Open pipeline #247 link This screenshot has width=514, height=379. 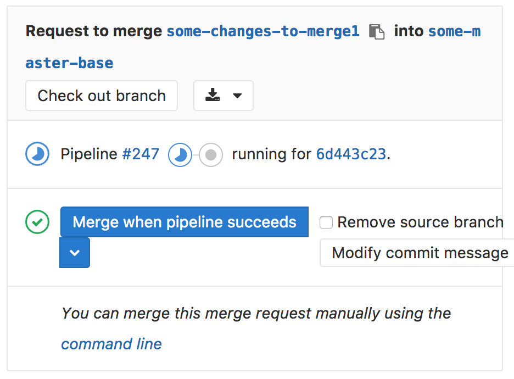pyautogui.click(x=141, y=154)
